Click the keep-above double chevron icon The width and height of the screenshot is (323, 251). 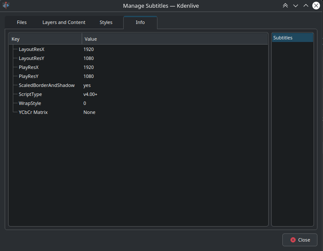tap(285, 6)
